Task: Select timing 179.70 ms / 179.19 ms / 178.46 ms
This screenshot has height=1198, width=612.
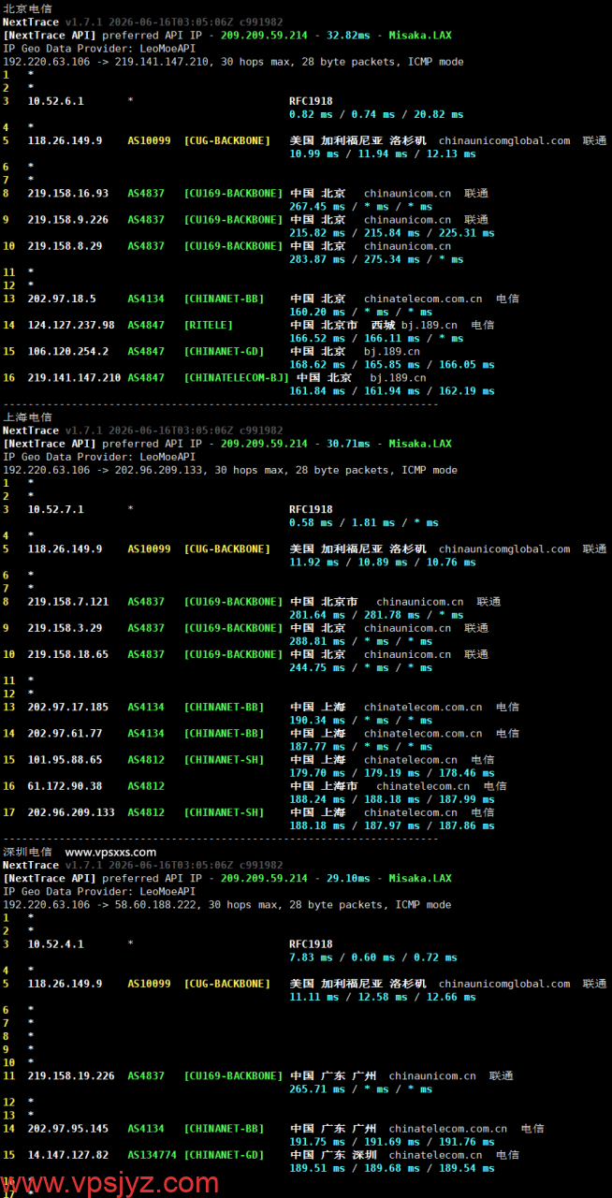Action: coord(392,773)
